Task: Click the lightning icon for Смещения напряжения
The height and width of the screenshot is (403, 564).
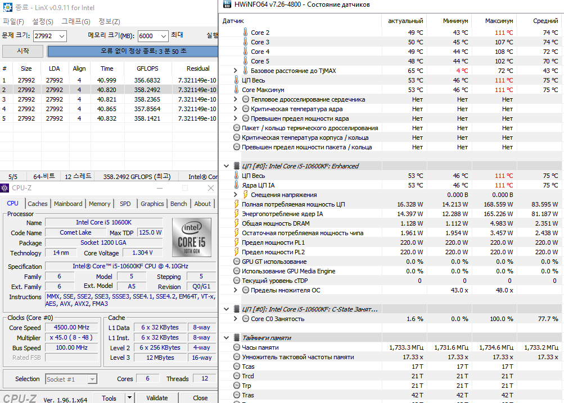Action: coord(245,195)
